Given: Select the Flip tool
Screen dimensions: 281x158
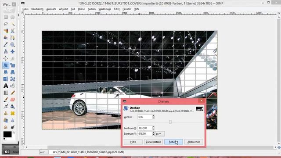Looking at the screenshot, I should (x=6, y=79).
